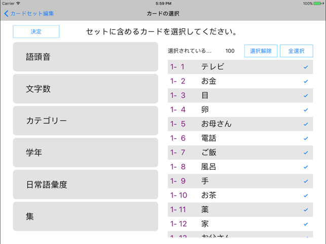
Task: Select card number 1- 7
Action: point(240,153)
